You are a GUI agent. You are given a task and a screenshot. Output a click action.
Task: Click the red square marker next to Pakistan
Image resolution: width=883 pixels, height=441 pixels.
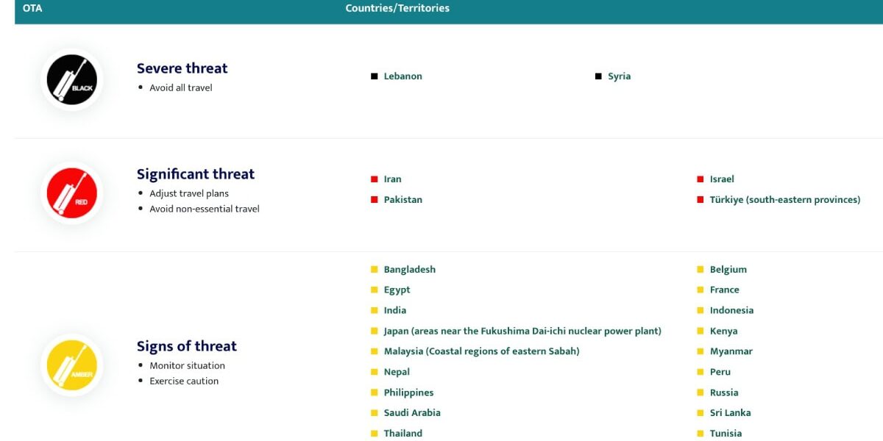[375, 199]
